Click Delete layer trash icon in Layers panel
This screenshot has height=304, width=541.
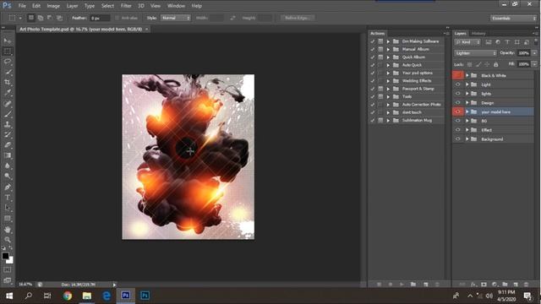point(526,285)
